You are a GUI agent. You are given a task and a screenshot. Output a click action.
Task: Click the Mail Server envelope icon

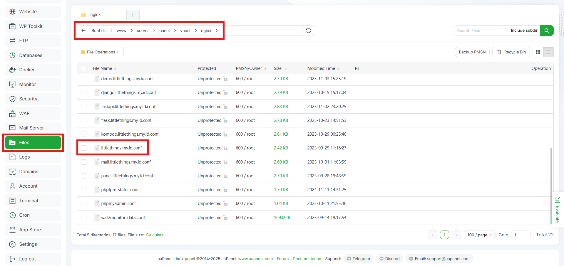pos(12,128)
